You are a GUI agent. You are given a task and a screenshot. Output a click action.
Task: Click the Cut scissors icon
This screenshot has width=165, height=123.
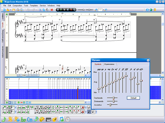tap(40, 10)
